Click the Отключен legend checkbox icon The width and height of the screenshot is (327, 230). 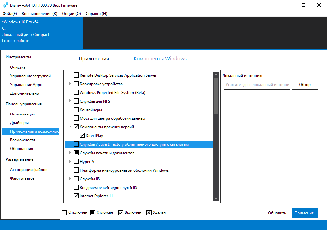pos(64,213)
